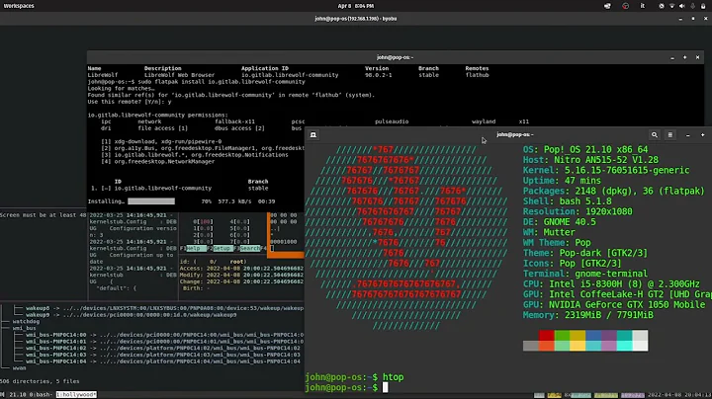Click 'LibreWolf Web Browser' description cell

pyautogui.click(x=179, y=75)
